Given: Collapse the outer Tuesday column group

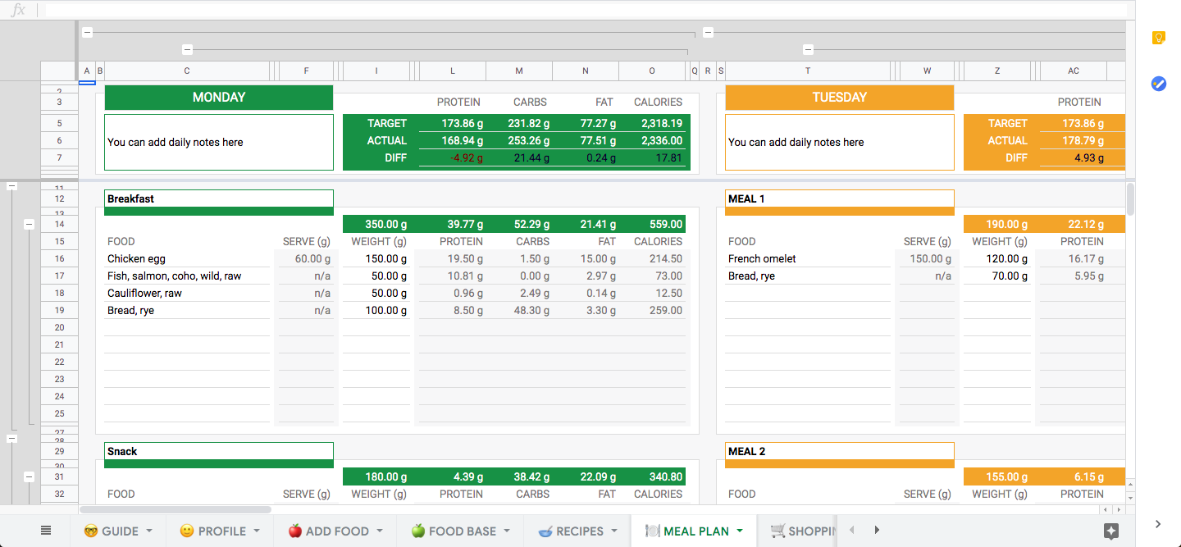Looking at the screenshot, I should [709, 33].
